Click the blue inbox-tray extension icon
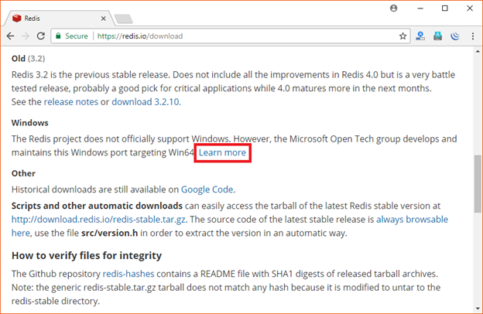This screenshot has width=483, height=314. pyautogui.click(x=438, y=36)
